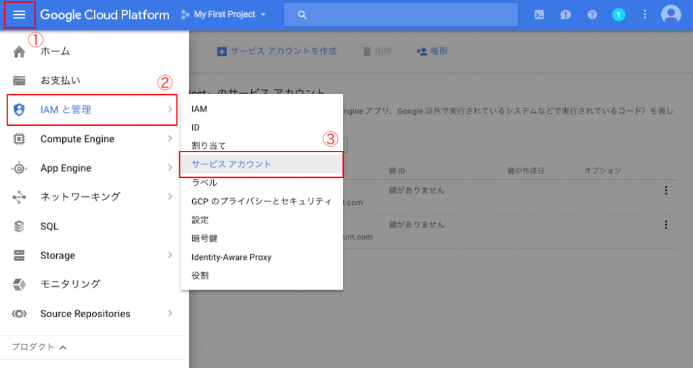Select IAM と管理 in the sidebar
The image size is (693, 368).
(92, 110)
